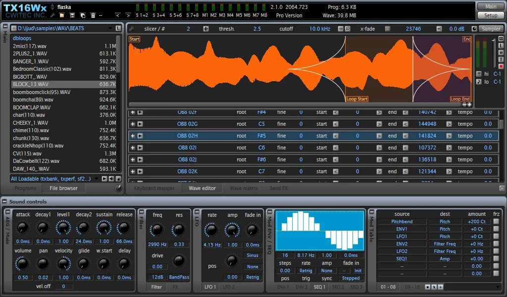Viewport: 507px width, 297px height.
Task: Click the L icon beside level meters
Action: (x=501, y=46)
